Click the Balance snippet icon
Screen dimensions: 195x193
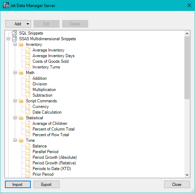[28, 146]
